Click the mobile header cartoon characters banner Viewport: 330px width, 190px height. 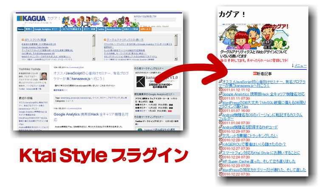click(x=254, y=36)
